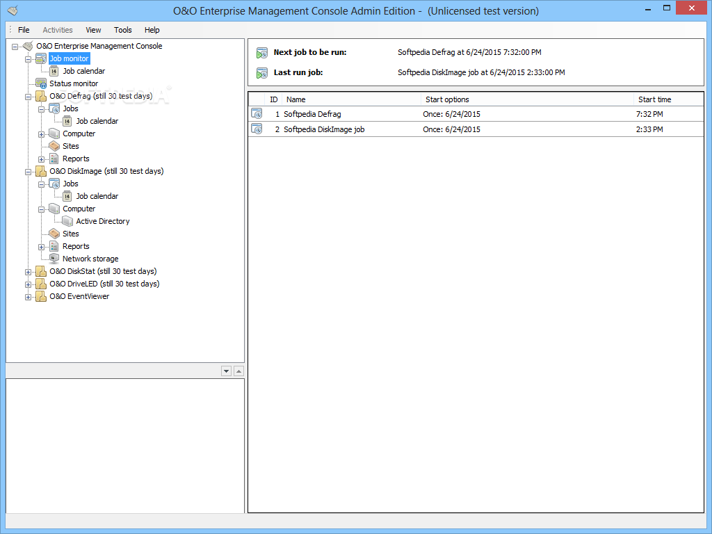This screenshot has height=534, width=712.
Task: Click the O&O DiskStat folder icon
Action: click(41, 272)
